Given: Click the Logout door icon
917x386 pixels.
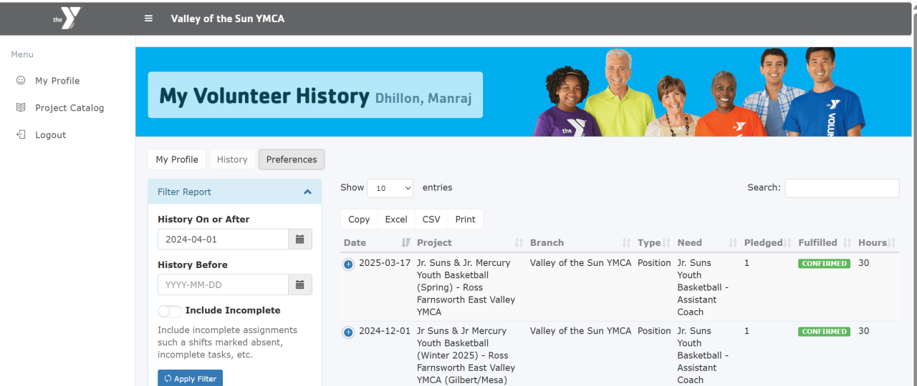Looking at the screenshot, I should click(x=21, y=135).
